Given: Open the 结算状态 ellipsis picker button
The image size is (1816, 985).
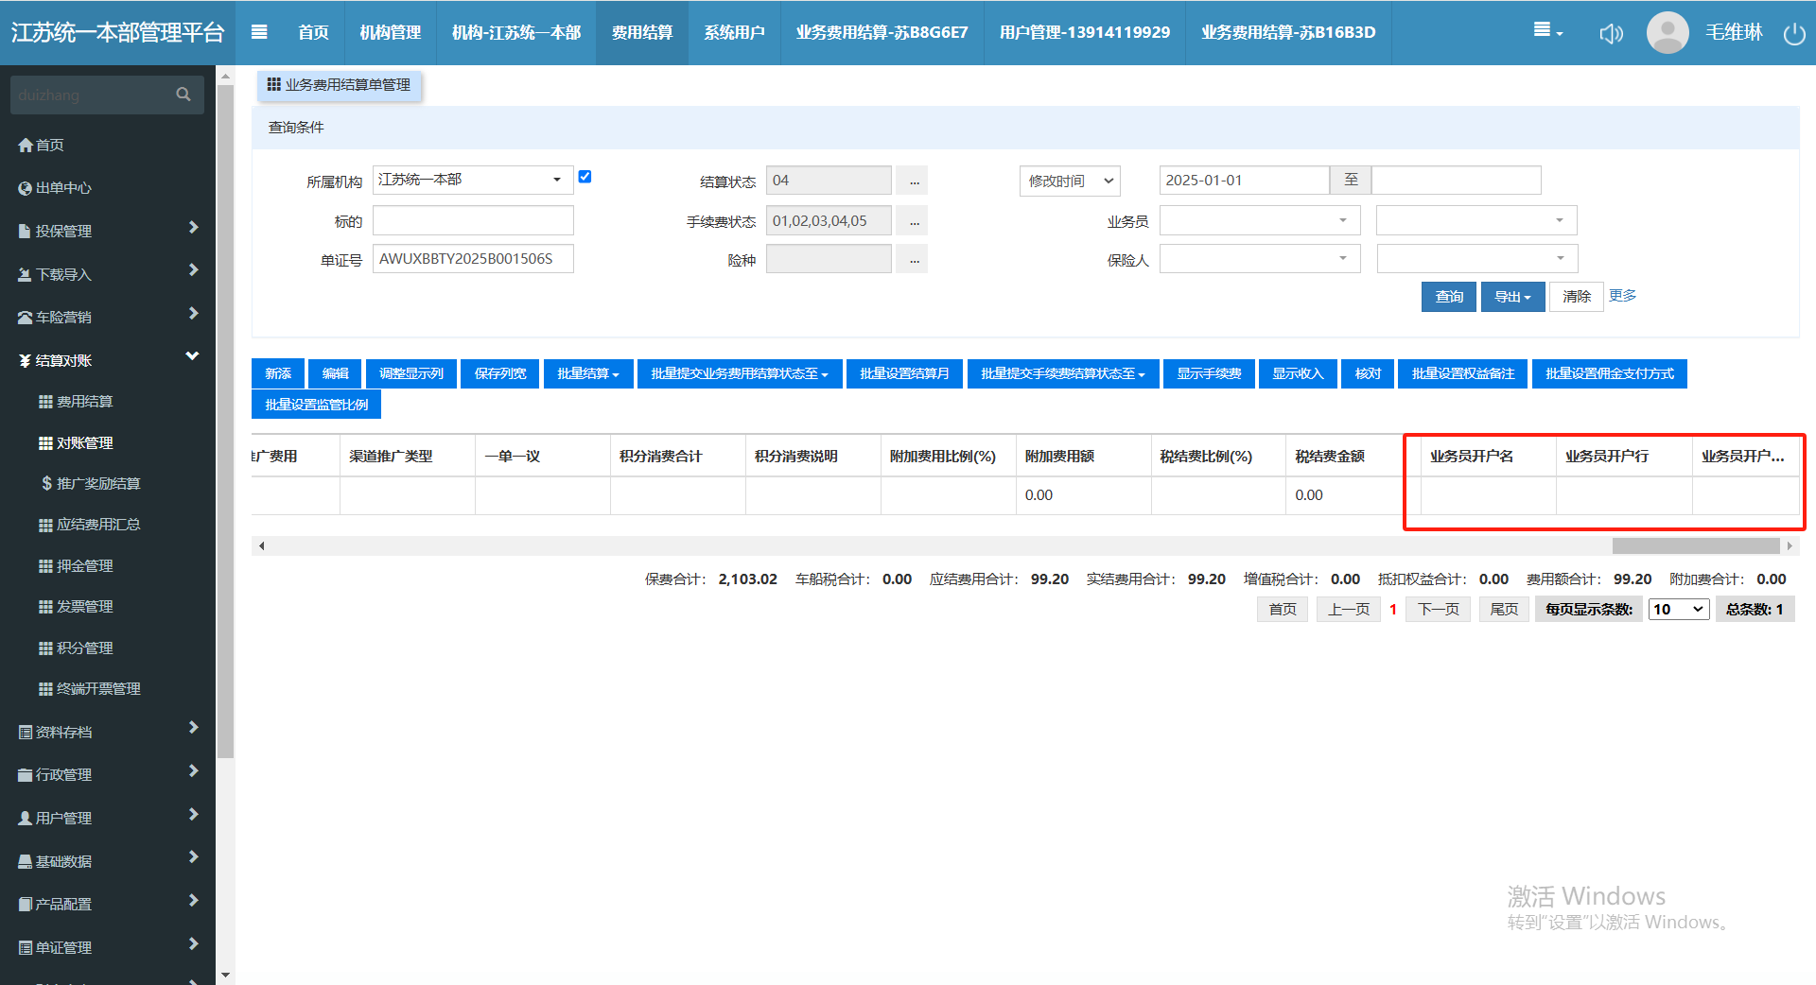Looking at the screenshot, I should pyautogui.click(x=914, y=181).
